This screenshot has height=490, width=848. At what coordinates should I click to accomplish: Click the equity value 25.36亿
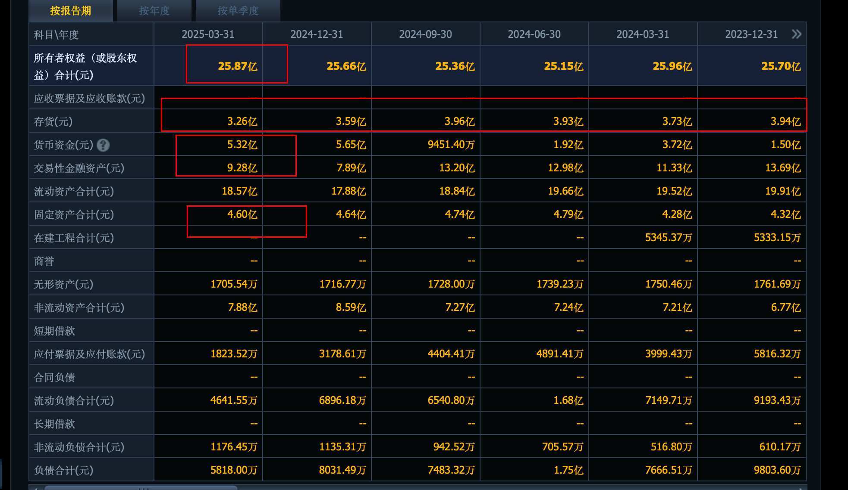coord(455,66)
